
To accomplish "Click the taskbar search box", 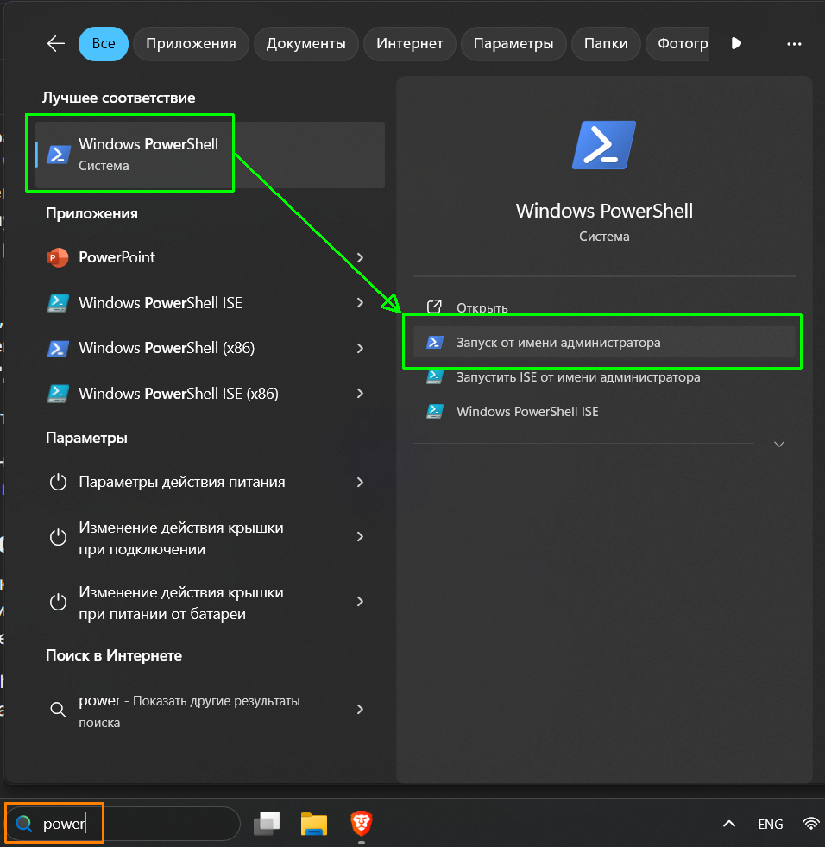I will tap(129, 824).
